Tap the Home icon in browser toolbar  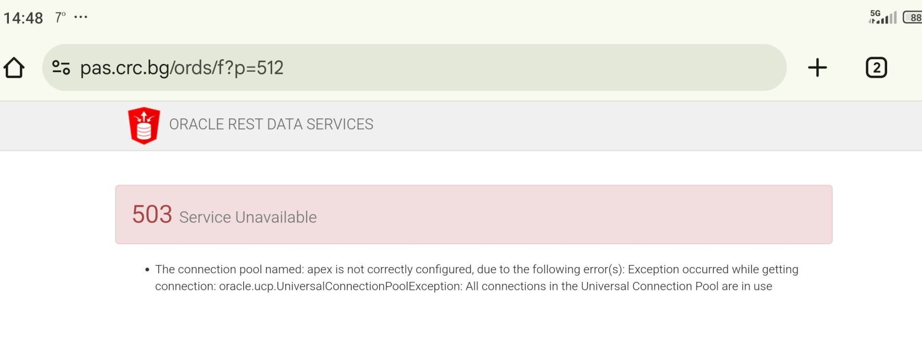(x=14, y=68)
